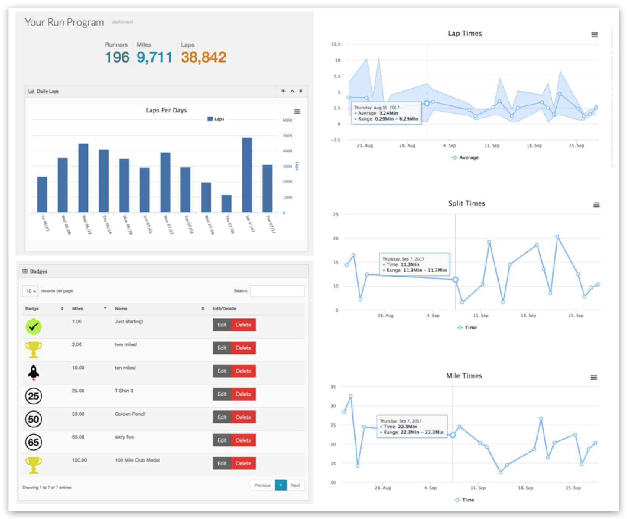
Task: Delete the Just starting! badge
Action: click(x=244, y=325)
